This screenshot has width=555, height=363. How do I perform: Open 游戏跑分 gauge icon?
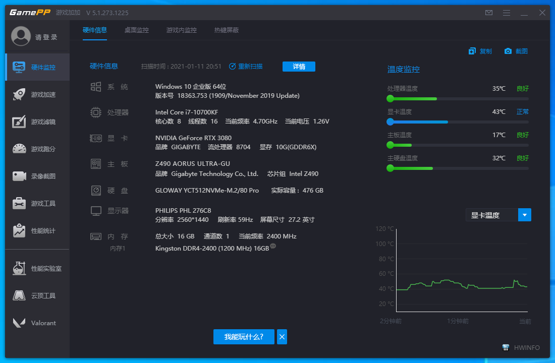pos(19,149)
